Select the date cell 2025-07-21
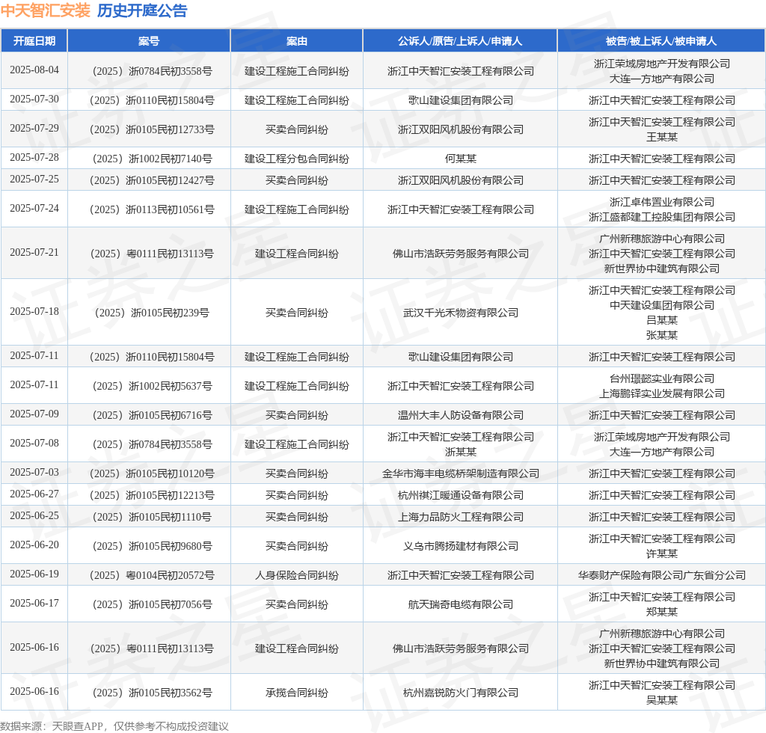The height and width of the screenshot is (733, 766). pos(34,253)
